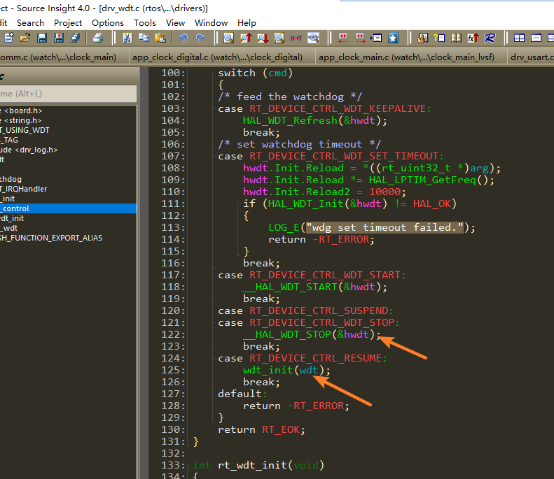This screenshot has height=479, width=554.
Task: Click RT_EOK on line 130
Action: (x=281, y=429)
